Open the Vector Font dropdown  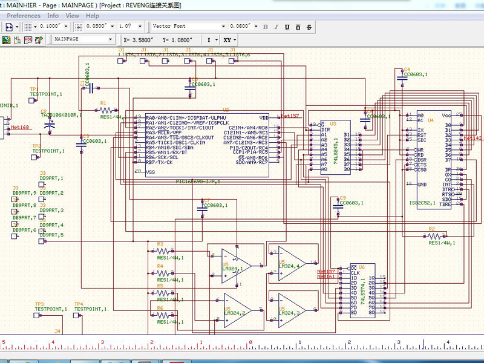tap(223, 27)
